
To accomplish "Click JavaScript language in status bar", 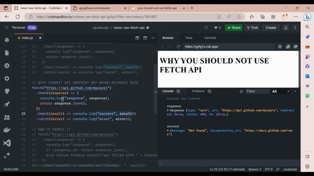I will pos(290,170).
